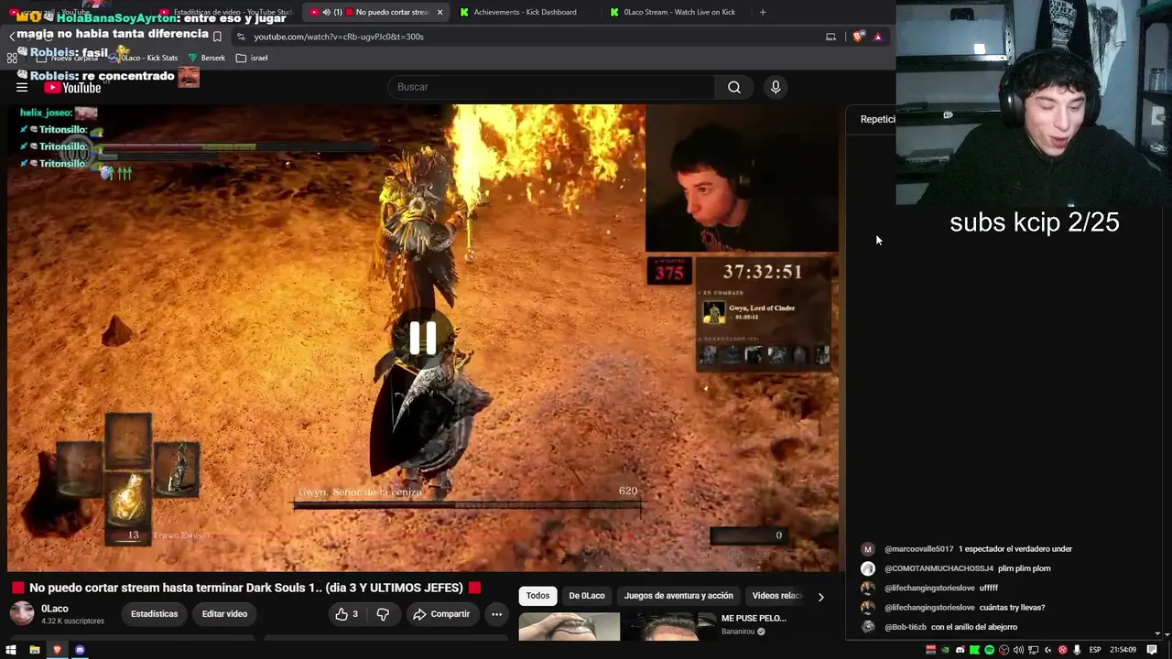Click the video title text
The image size is (1172, 659).
[x=246, y=588]
